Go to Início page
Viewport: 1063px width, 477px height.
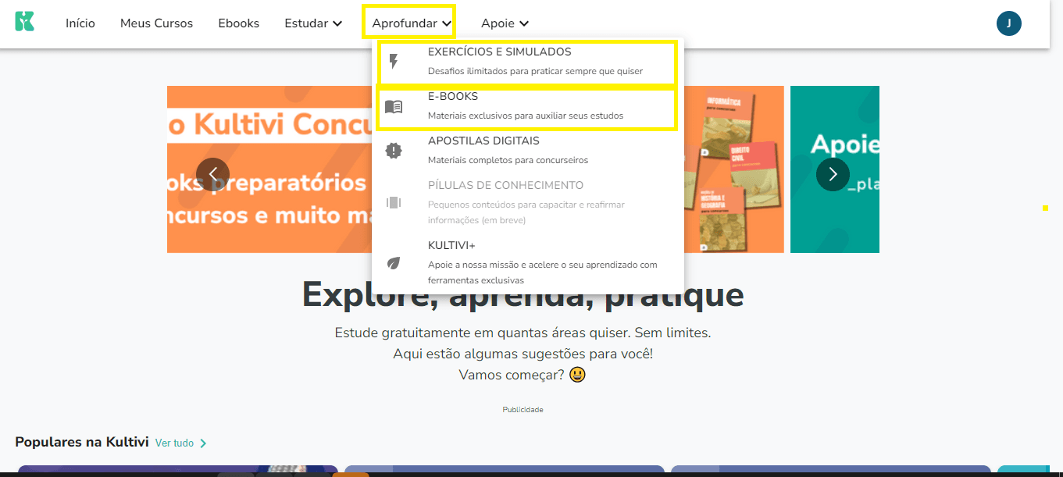click(x=80, y=23)
